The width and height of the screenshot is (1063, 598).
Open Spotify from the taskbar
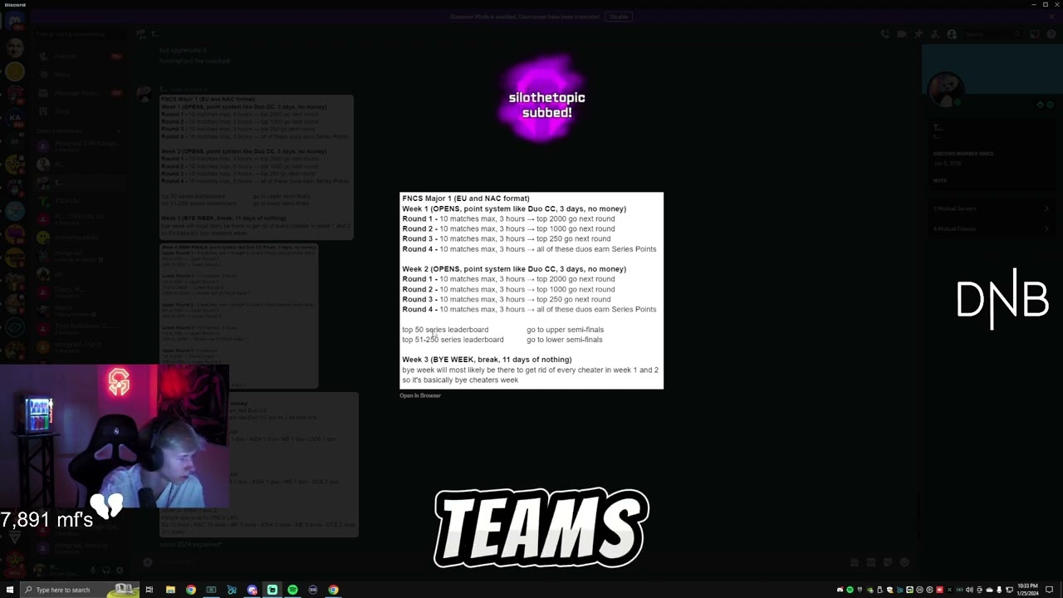click(x=292, y=590)
